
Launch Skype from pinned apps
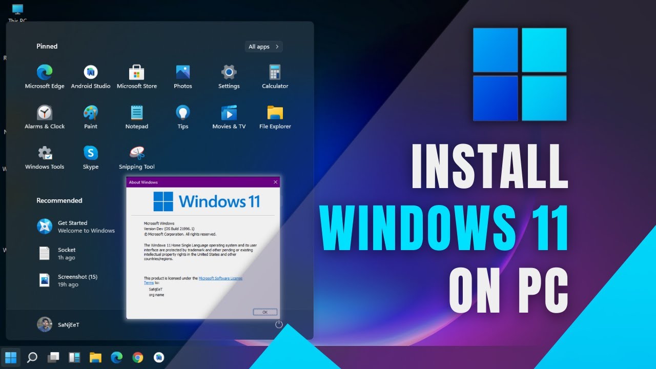coord(91,158)
